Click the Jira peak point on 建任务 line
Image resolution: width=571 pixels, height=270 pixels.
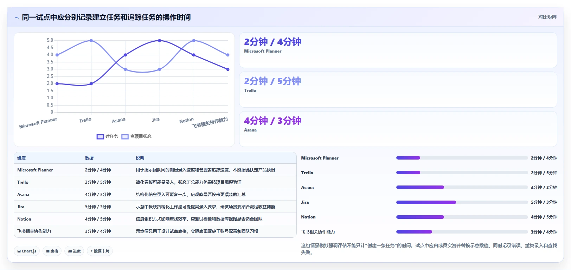tap(160, 41)
